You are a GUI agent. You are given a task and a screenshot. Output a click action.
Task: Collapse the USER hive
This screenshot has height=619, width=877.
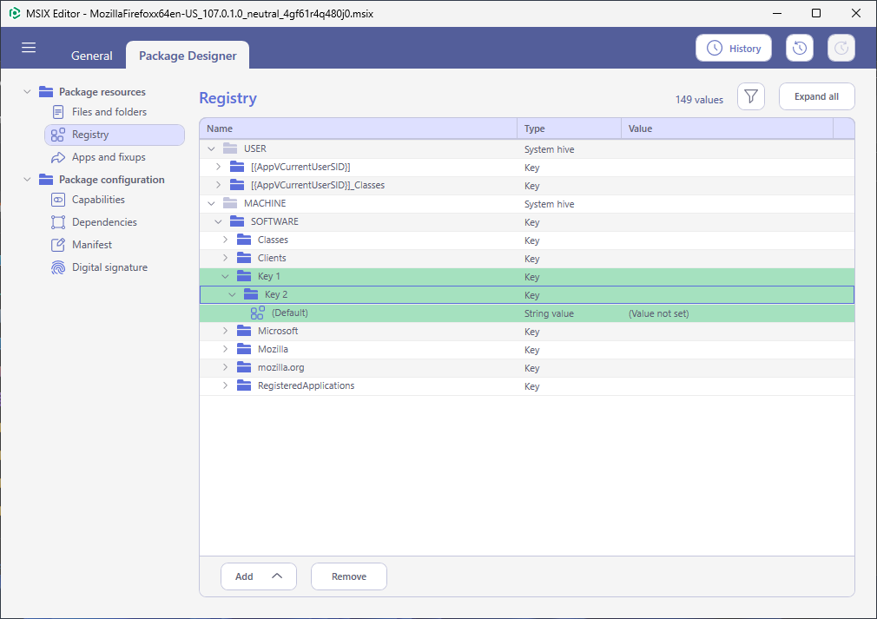click(x=211, y=148)
